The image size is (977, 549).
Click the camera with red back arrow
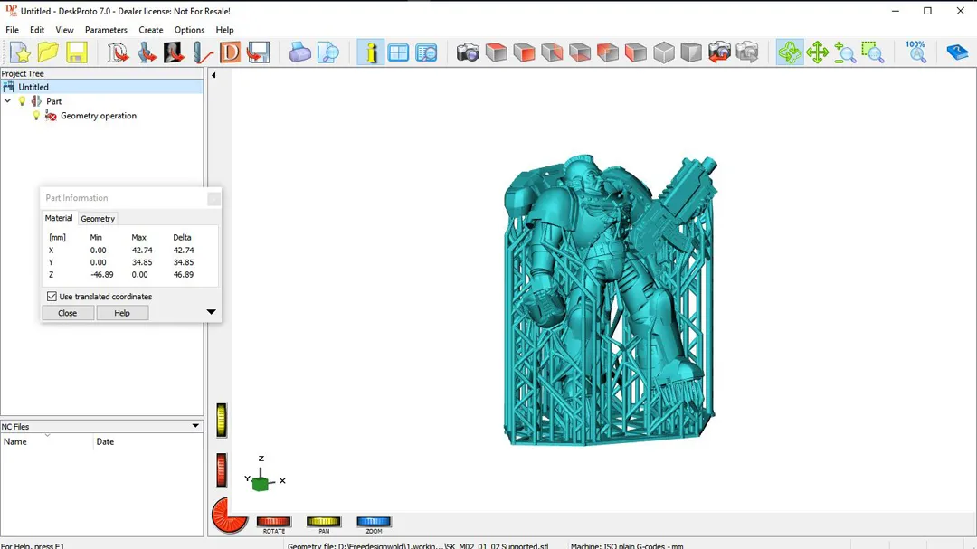[719, 52]
